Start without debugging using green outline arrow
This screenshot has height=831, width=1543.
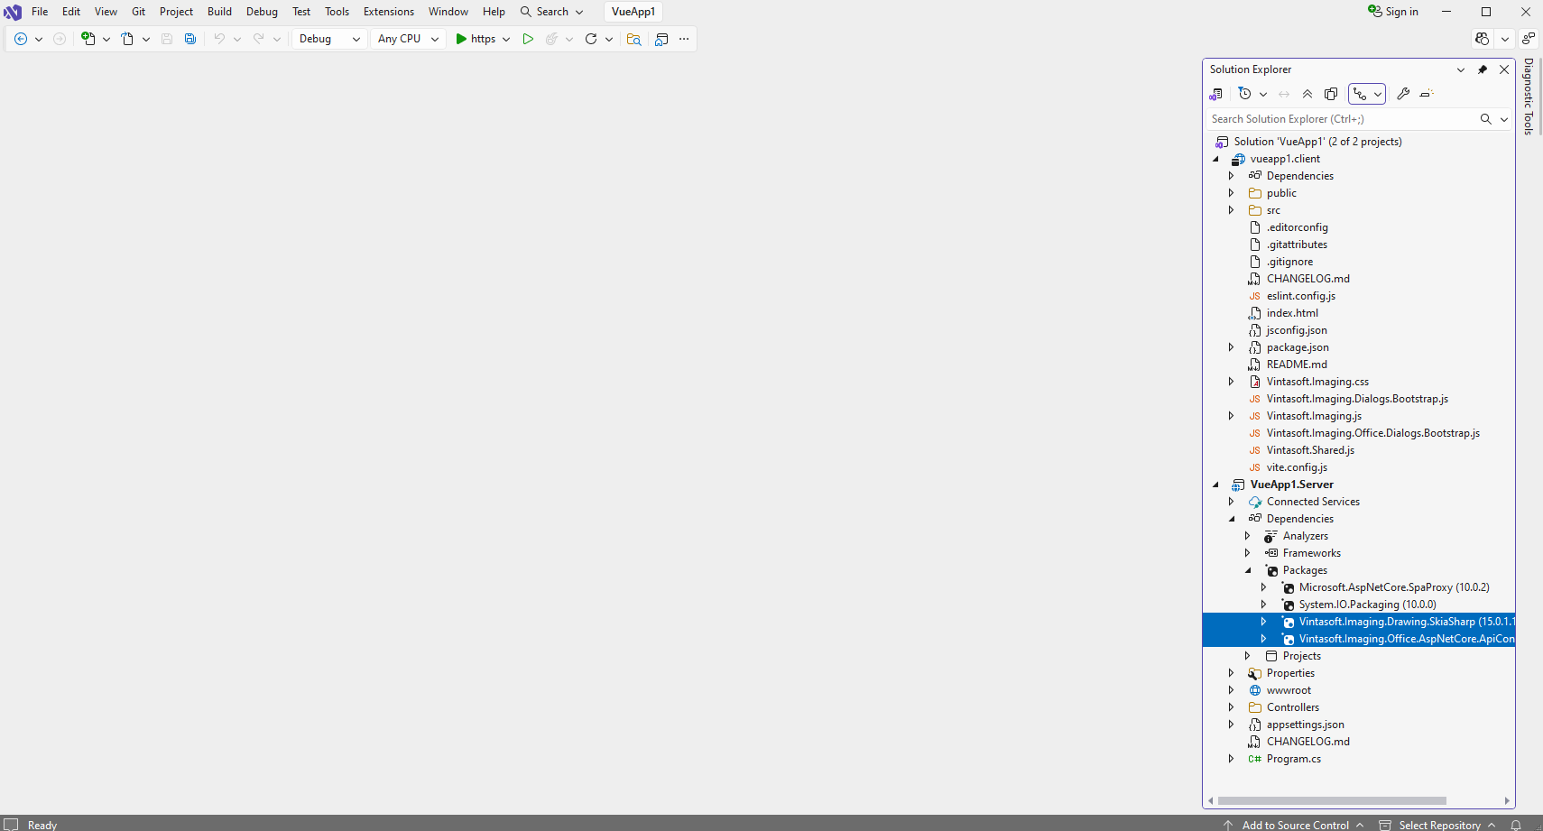(528, 39)
